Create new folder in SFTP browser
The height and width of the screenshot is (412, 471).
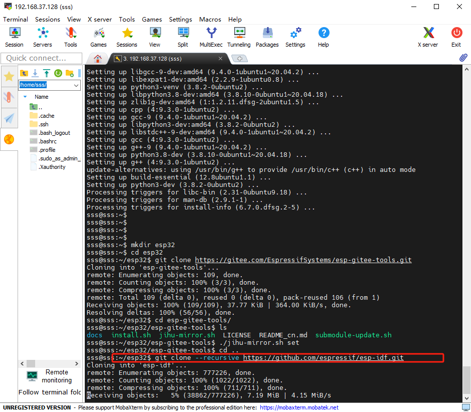tap(69, 73)
